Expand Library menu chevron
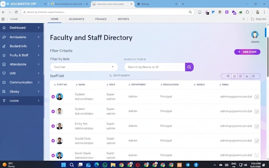 coord(39,91)
